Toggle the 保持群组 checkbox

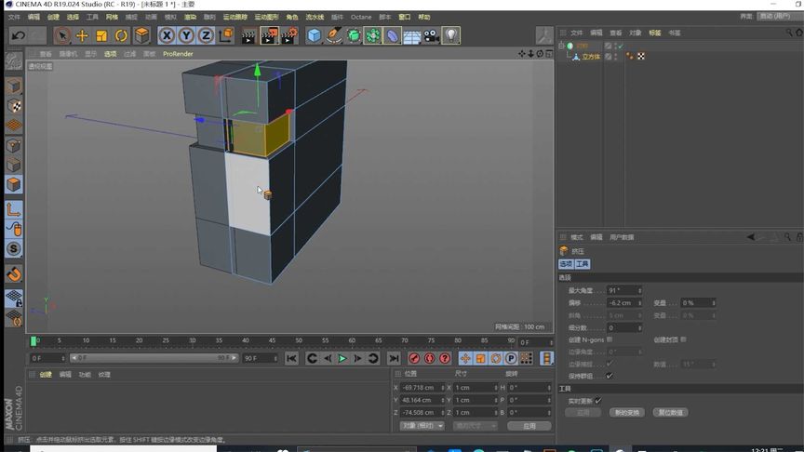(x=610, y=376)
